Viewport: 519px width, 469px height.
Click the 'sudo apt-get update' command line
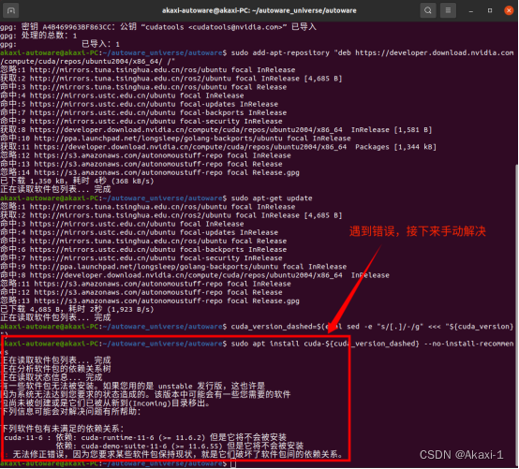pyautogui.click(x=156, y=198)
